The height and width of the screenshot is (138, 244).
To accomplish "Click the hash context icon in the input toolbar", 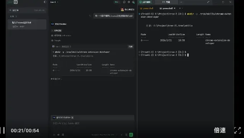I will (59, 135).
